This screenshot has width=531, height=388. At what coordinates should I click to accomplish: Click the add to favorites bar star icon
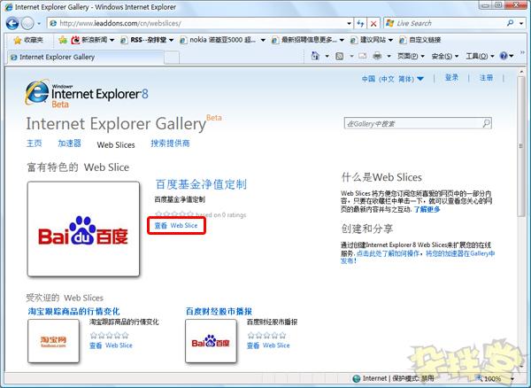[x=62, y=40]
